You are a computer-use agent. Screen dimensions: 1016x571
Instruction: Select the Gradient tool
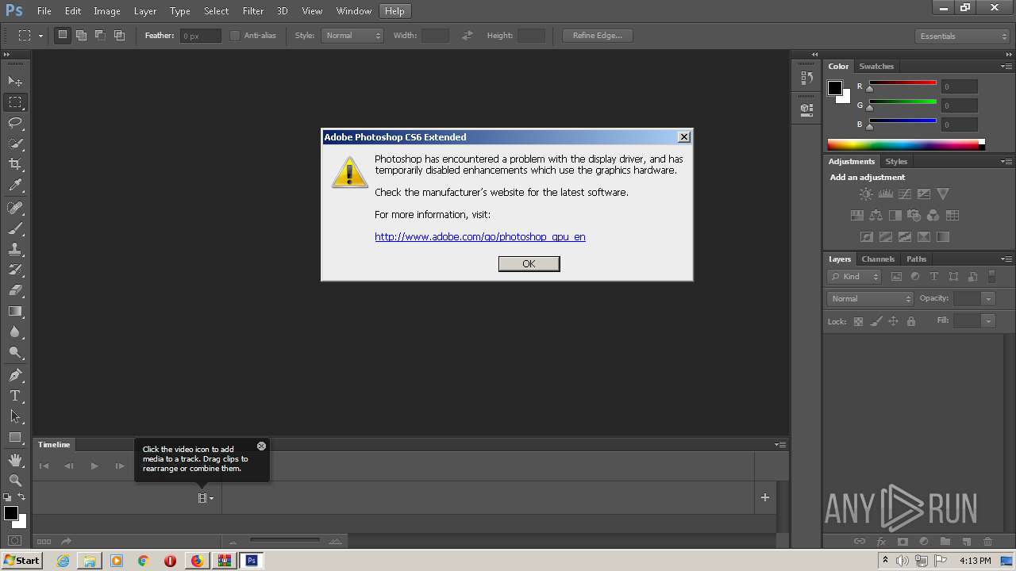pyautogui.click(x=15, y=311)
